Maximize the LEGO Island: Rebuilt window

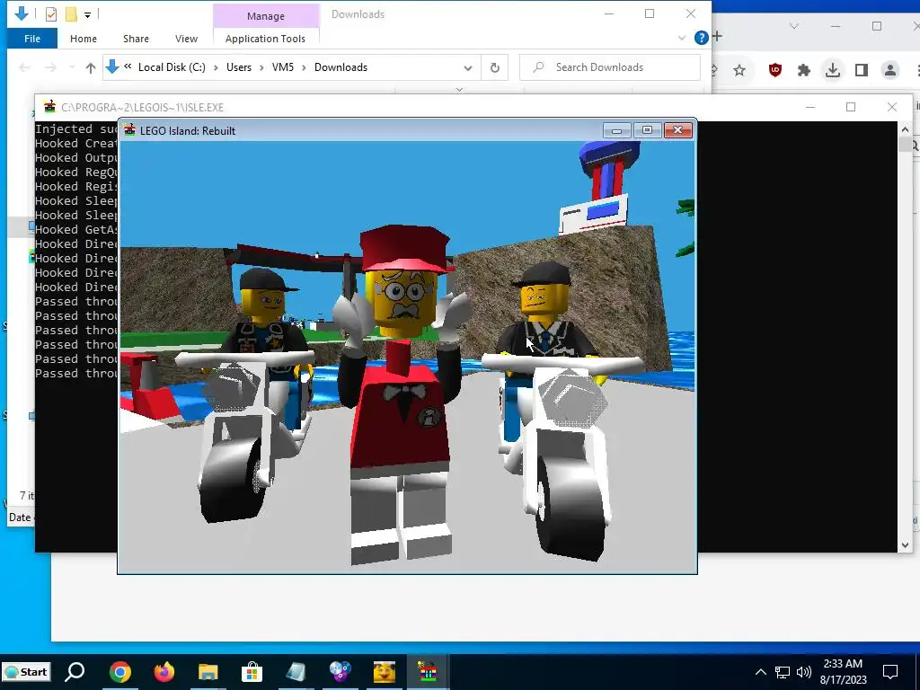coord(647,130)
